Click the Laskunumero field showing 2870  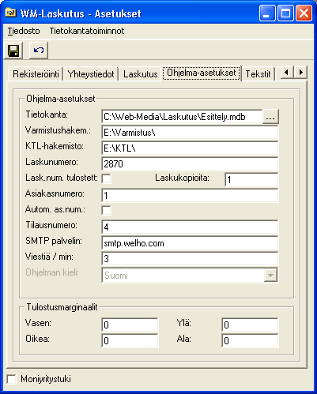pos(190,164)
